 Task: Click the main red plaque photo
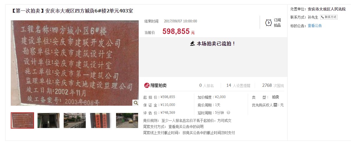[75, 63]
